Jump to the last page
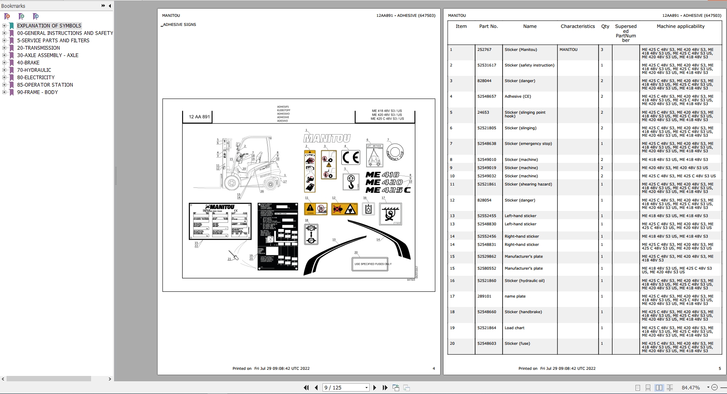This screenshot has height=394, width=727. [x=385, y=387]
